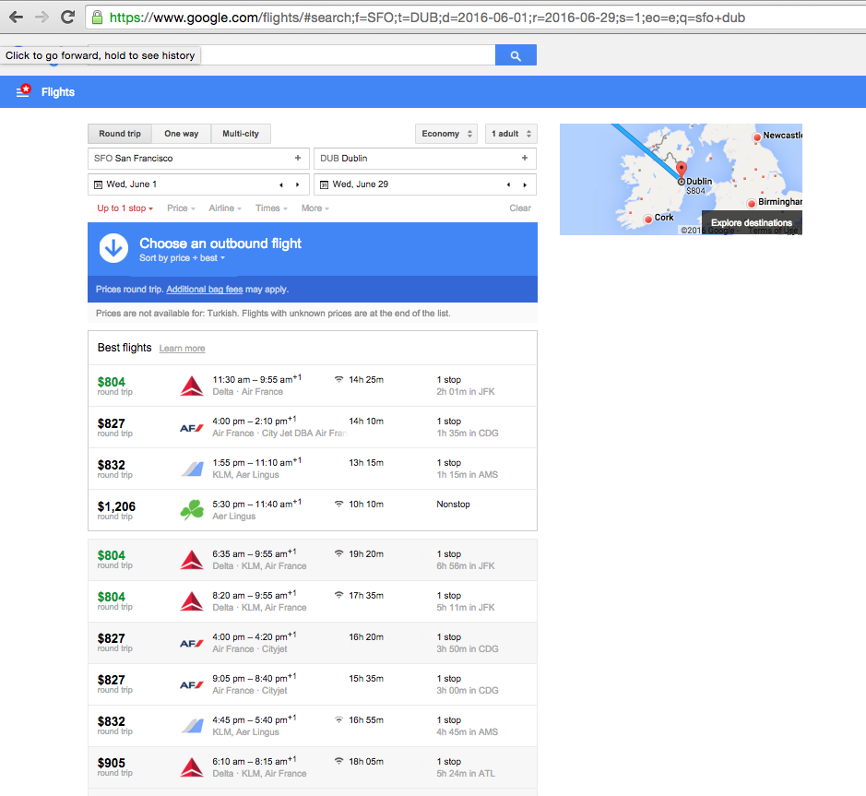Screen dimensions: 866x796
Task: Open the Airline filter menu
Action: click(224, 208)
